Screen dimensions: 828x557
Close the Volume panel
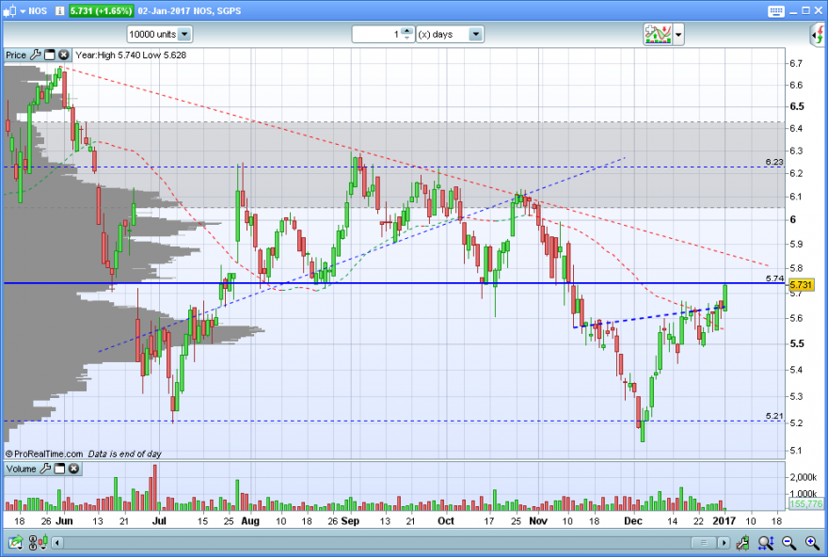coord(74,469)
